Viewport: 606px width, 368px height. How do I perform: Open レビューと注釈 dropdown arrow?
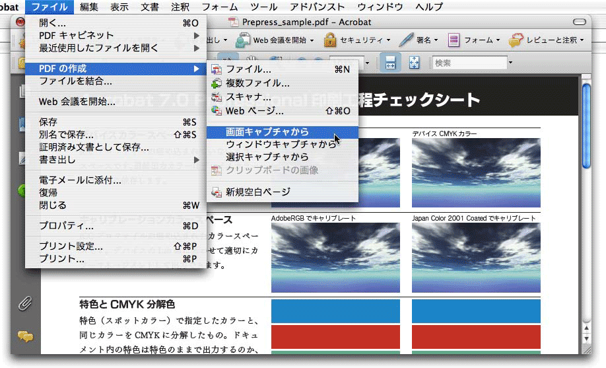582,40
